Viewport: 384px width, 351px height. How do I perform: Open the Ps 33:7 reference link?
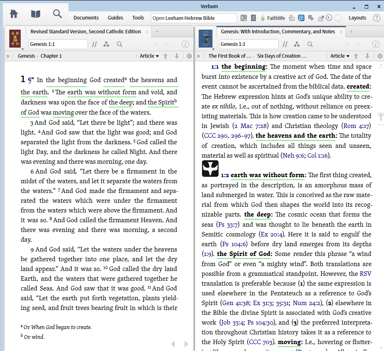(227, 224)
